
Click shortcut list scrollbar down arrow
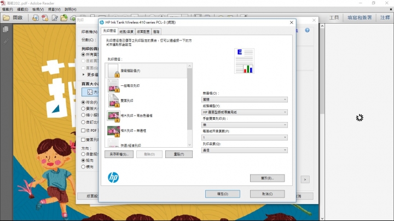(190, 145)
